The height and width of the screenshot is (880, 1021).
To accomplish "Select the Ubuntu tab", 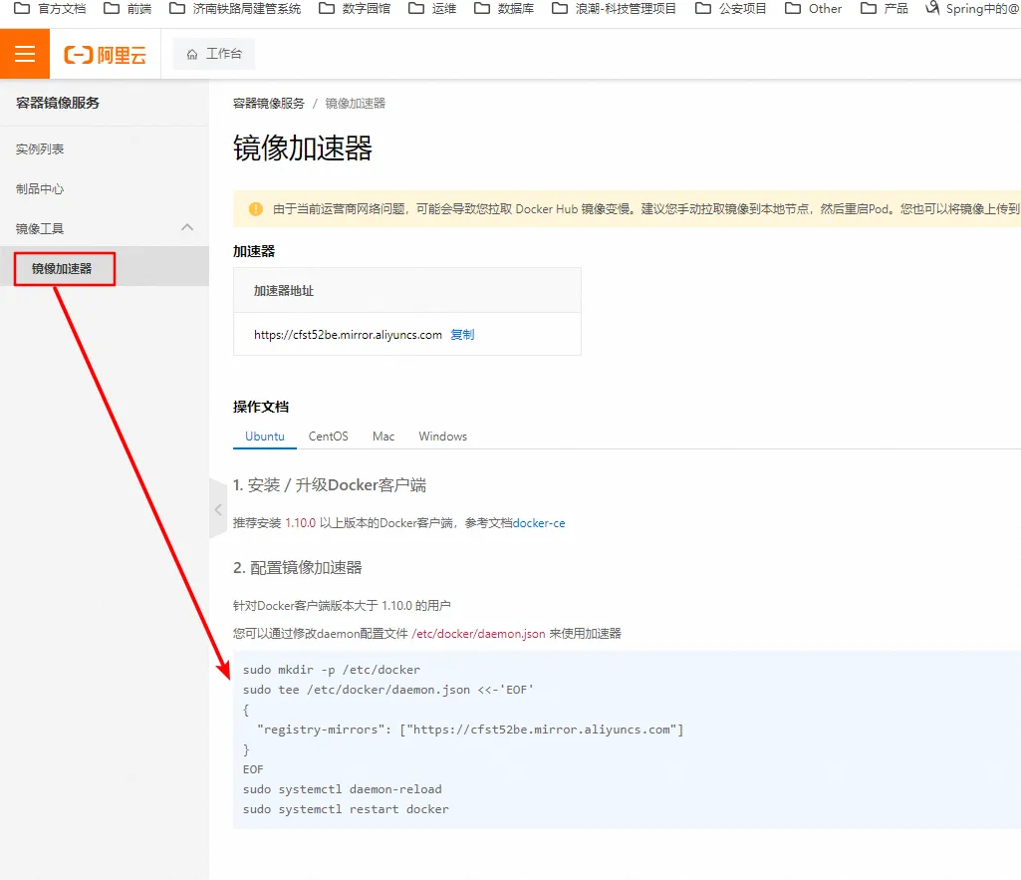I will (x=265, y=437).
